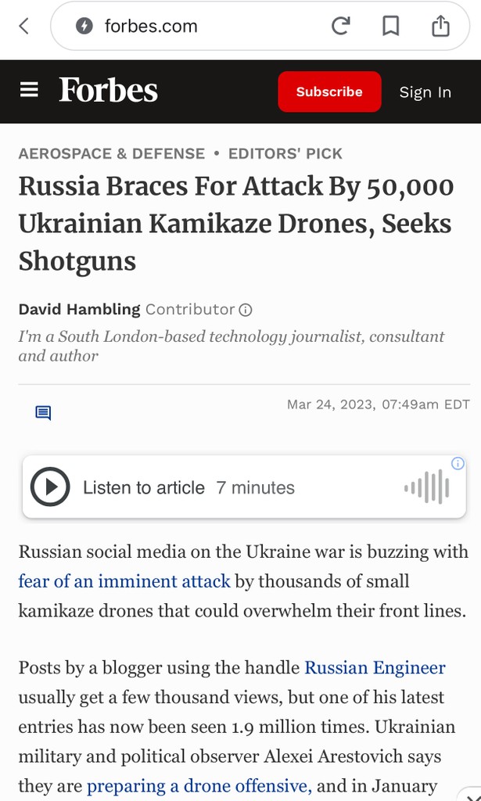
Task: Show Contributor info icon details
Action: point(246,310)
